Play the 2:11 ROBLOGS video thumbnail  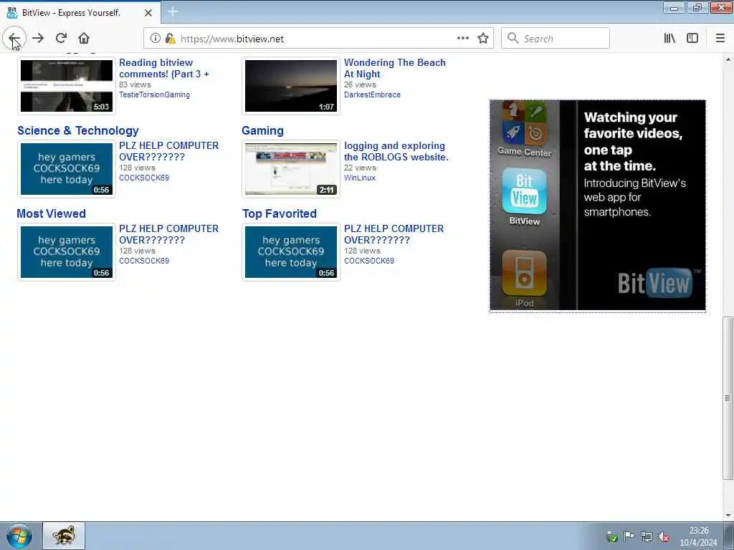pyautogui.click(x=291, y=169)
